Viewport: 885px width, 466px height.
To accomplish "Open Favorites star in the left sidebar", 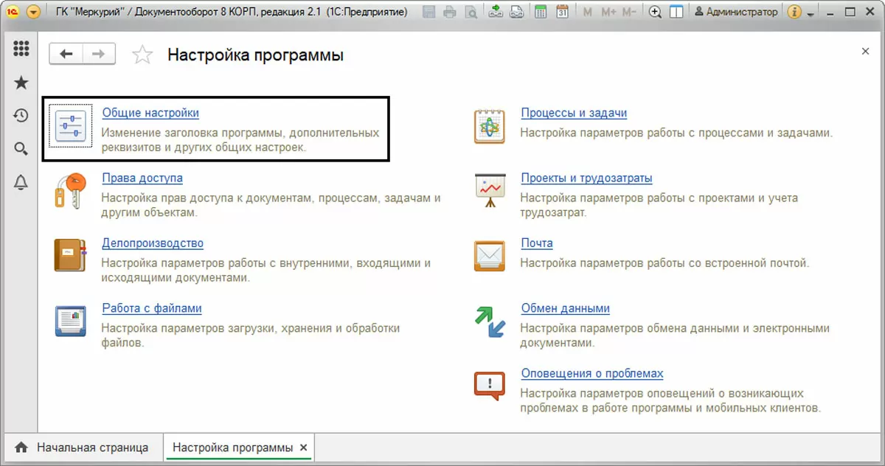I will [21, 83].
